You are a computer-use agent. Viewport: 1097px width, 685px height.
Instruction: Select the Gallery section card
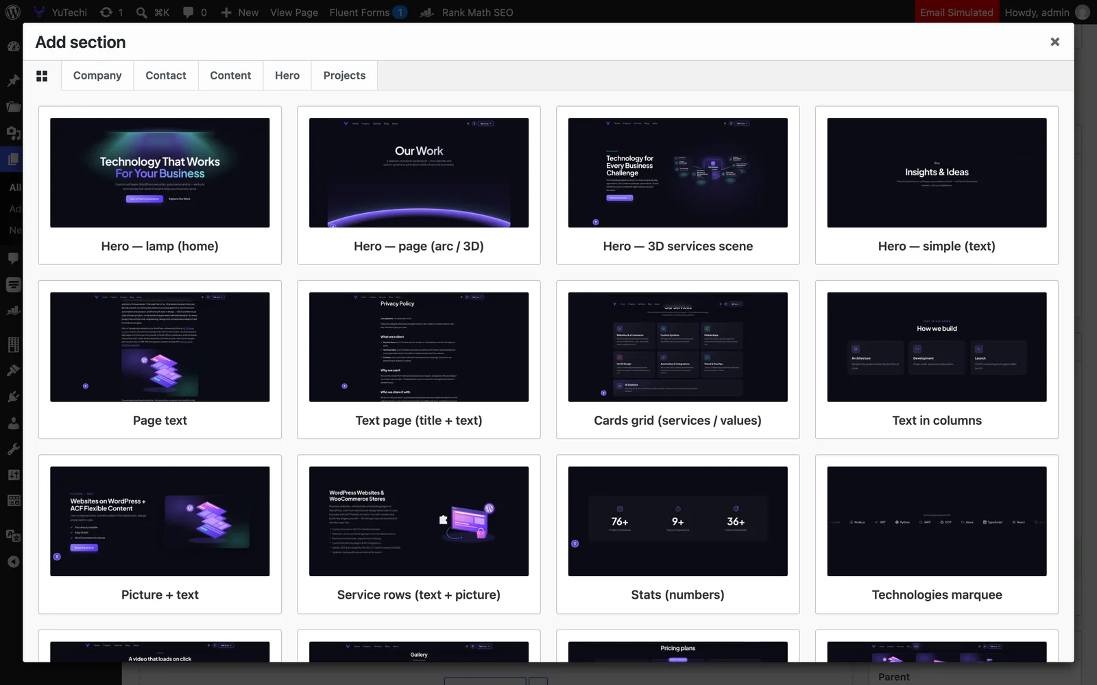(419, 646)
